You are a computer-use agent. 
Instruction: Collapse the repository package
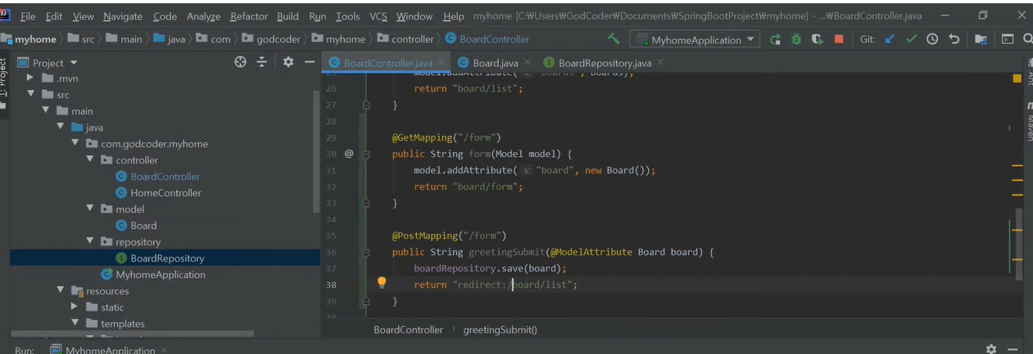click(x=89, y=242)
